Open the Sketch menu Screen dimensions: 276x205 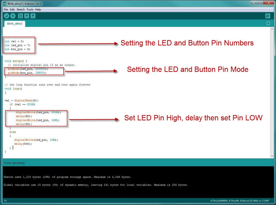tap(20, 9)
